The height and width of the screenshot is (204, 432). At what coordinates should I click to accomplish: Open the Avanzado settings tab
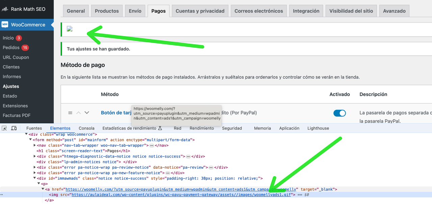coord(394,11)
